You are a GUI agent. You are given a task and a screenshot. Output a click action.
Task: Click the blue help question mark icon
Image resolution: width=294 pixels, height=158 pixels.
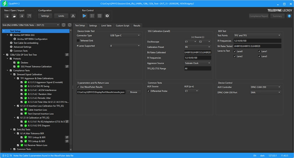pos(289,16)
